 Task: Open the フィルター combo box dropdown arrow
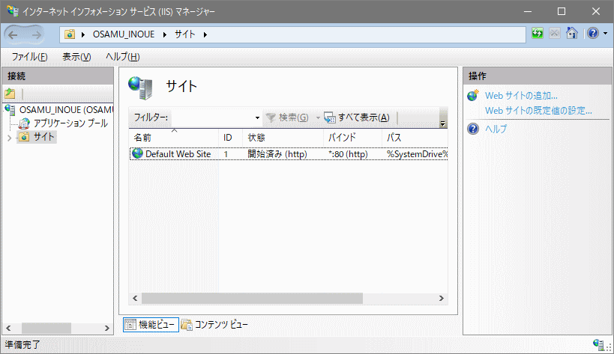pos(257,118)
